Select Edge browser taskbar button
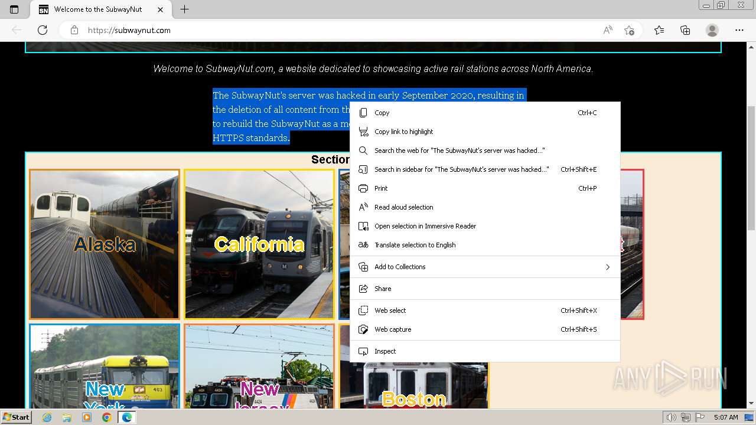The width and height of the screenshot is (756, 425). [x=126, y=417]
